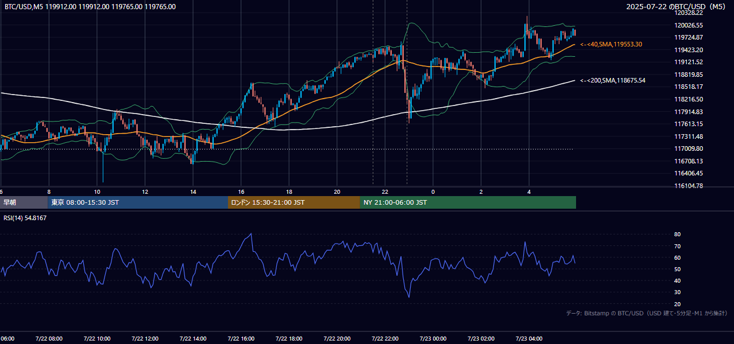
Task: Click price axis label 119724.87
Action: click(690, 37)
